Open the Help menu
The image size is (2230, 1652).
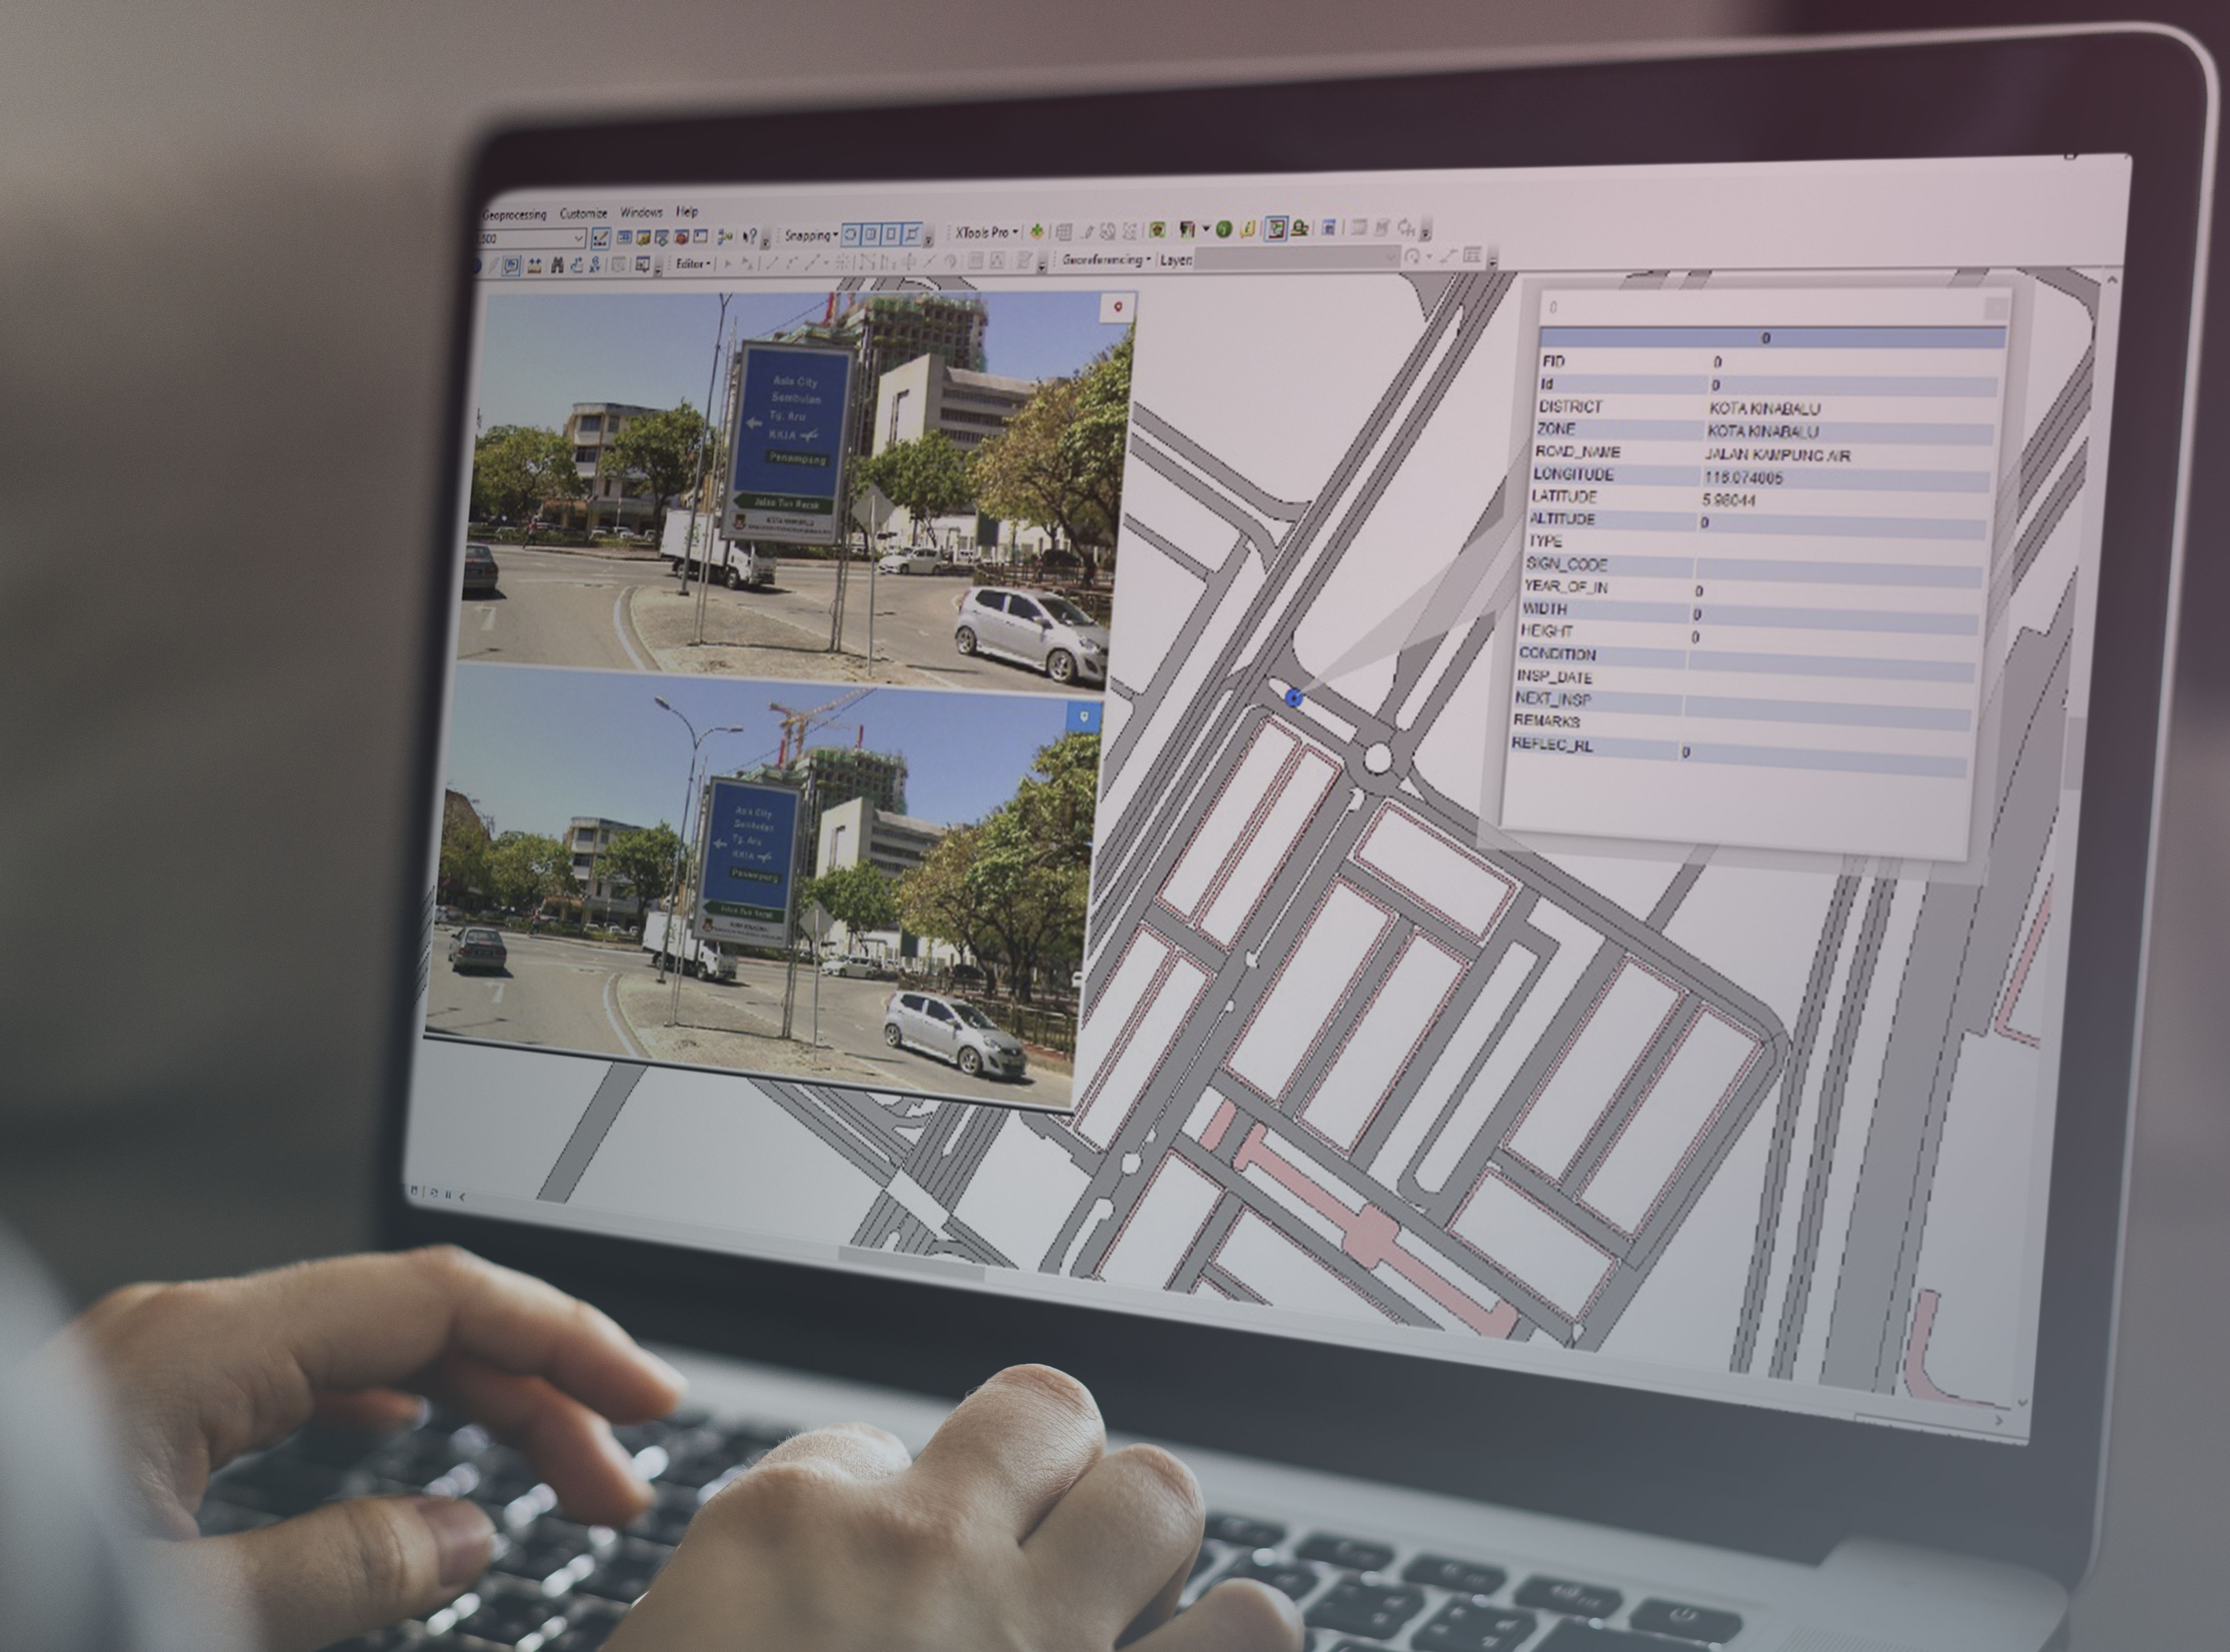687,211
